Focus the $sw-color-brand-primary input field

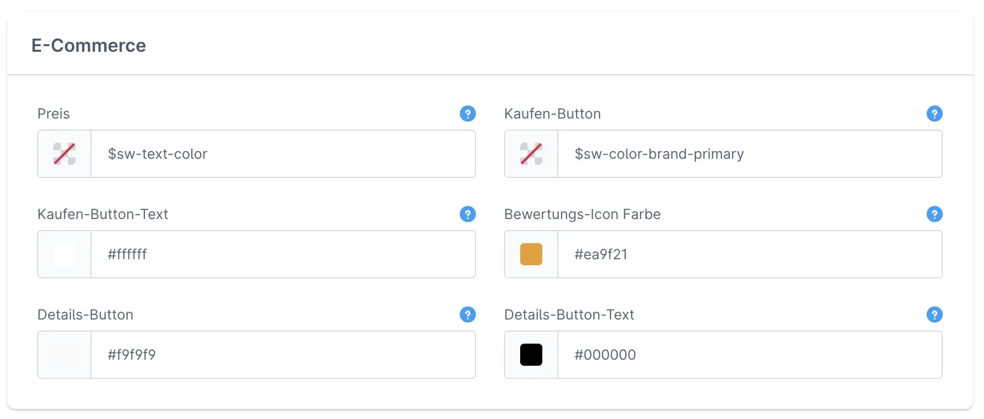click(x=750, y=154)
